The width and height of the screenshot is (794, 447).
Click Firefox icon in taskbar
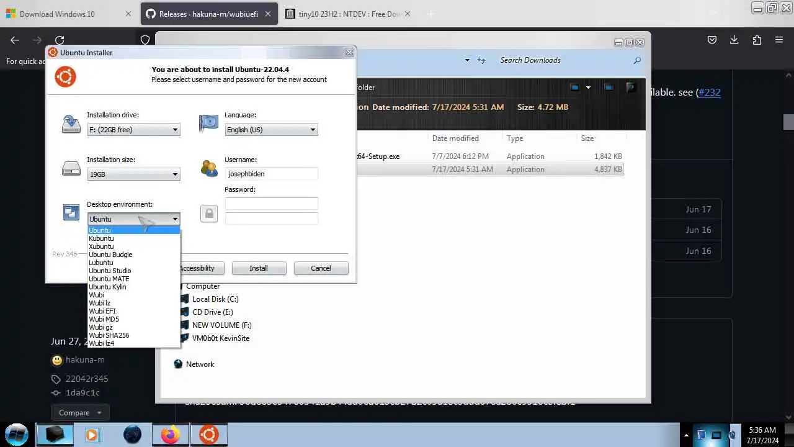pyautogui.click(x=170, y=435)
